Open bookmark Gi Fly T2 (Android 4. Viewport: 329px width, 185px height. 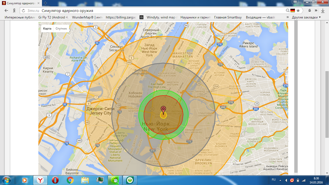tap(53, 17)
